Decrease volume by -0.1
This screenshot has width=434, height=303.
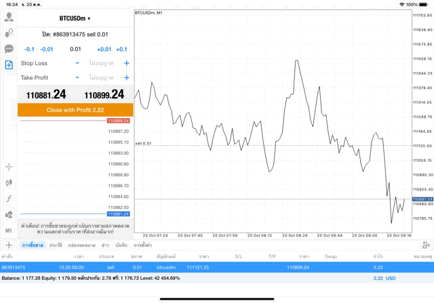(29, 49)
